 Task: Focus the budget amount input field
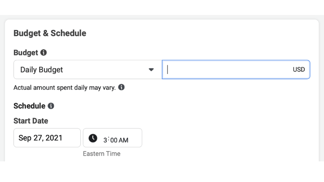227,70
